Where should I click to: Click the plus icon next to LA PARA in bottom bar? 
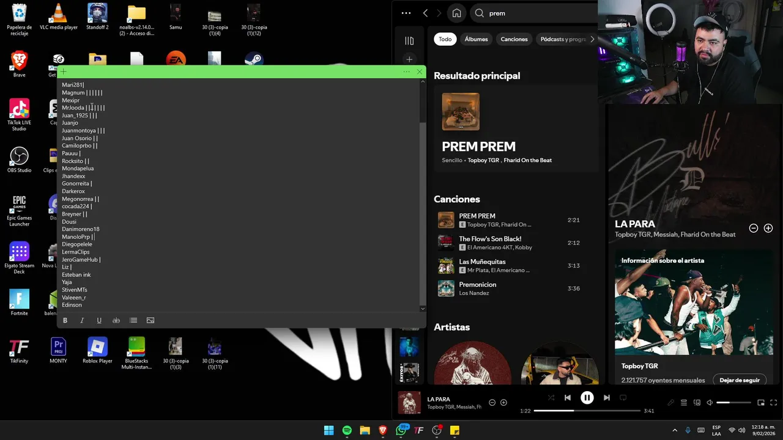click(x=503, y=403)
